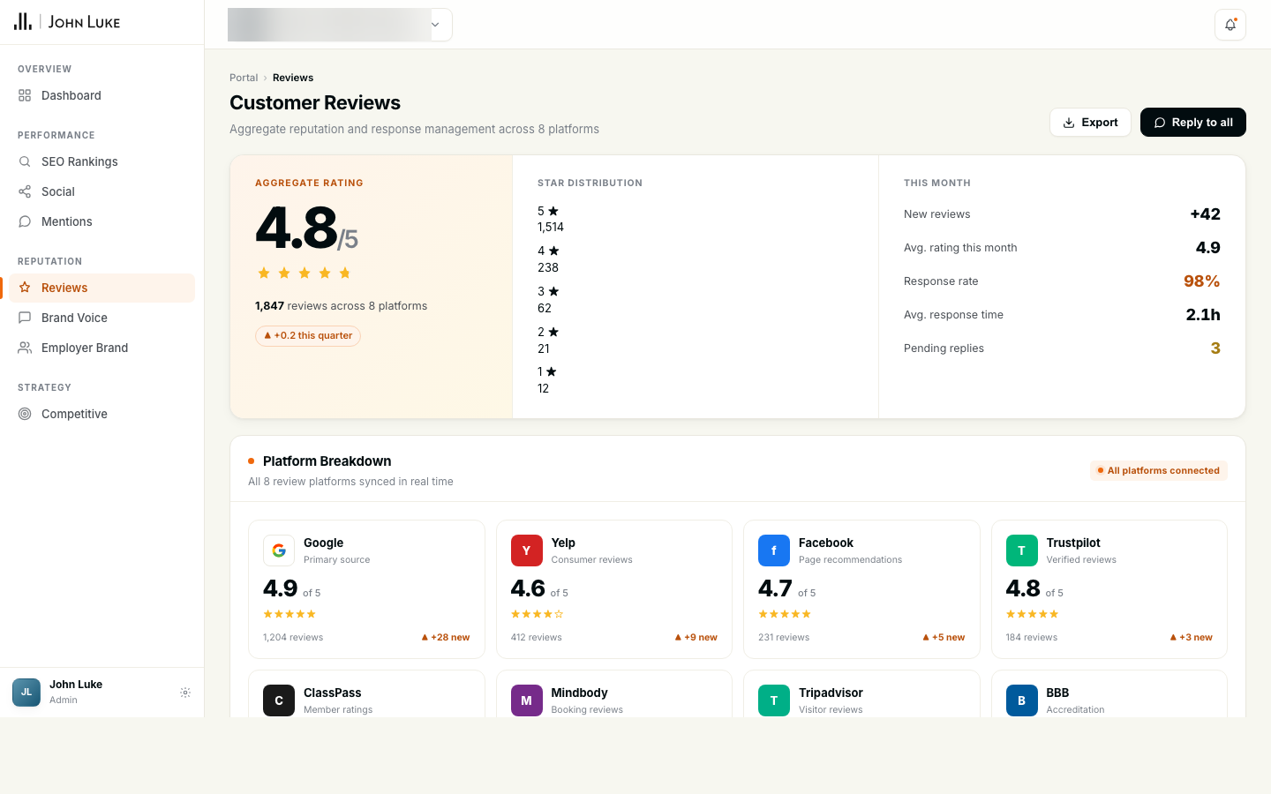Click the All platforms connected badge
This screenshot has height=794, width=1271.
tap(1158, 471)
